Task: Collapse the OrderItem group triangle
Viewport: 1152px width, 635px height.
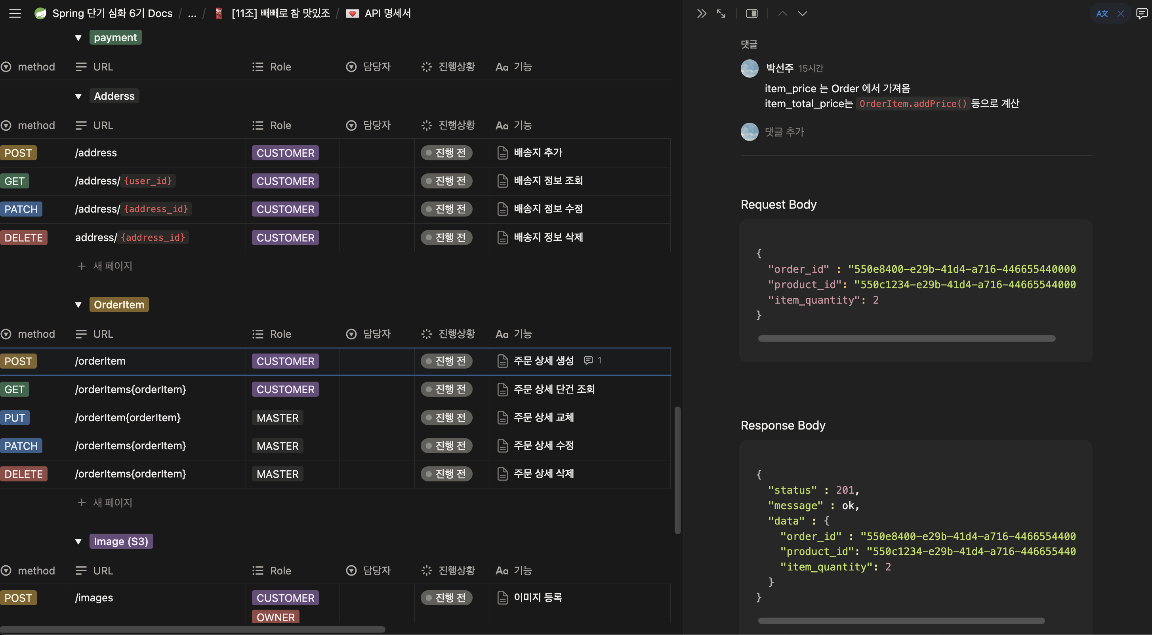Action: pos(78,305)
